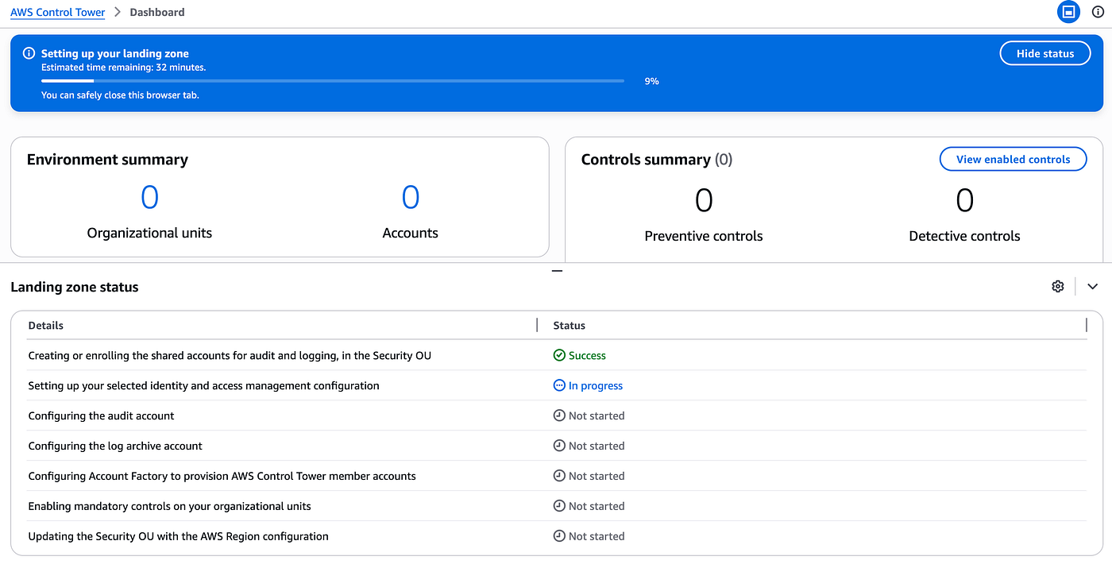Click Not started icon for audit account

(559, 415)
